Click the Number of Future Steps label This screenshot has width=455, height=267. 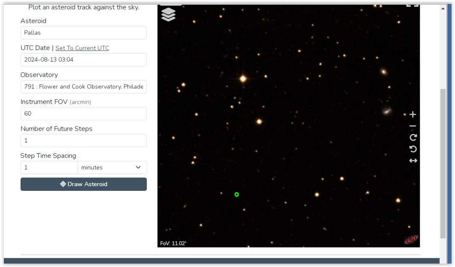[x=57, y=128]
